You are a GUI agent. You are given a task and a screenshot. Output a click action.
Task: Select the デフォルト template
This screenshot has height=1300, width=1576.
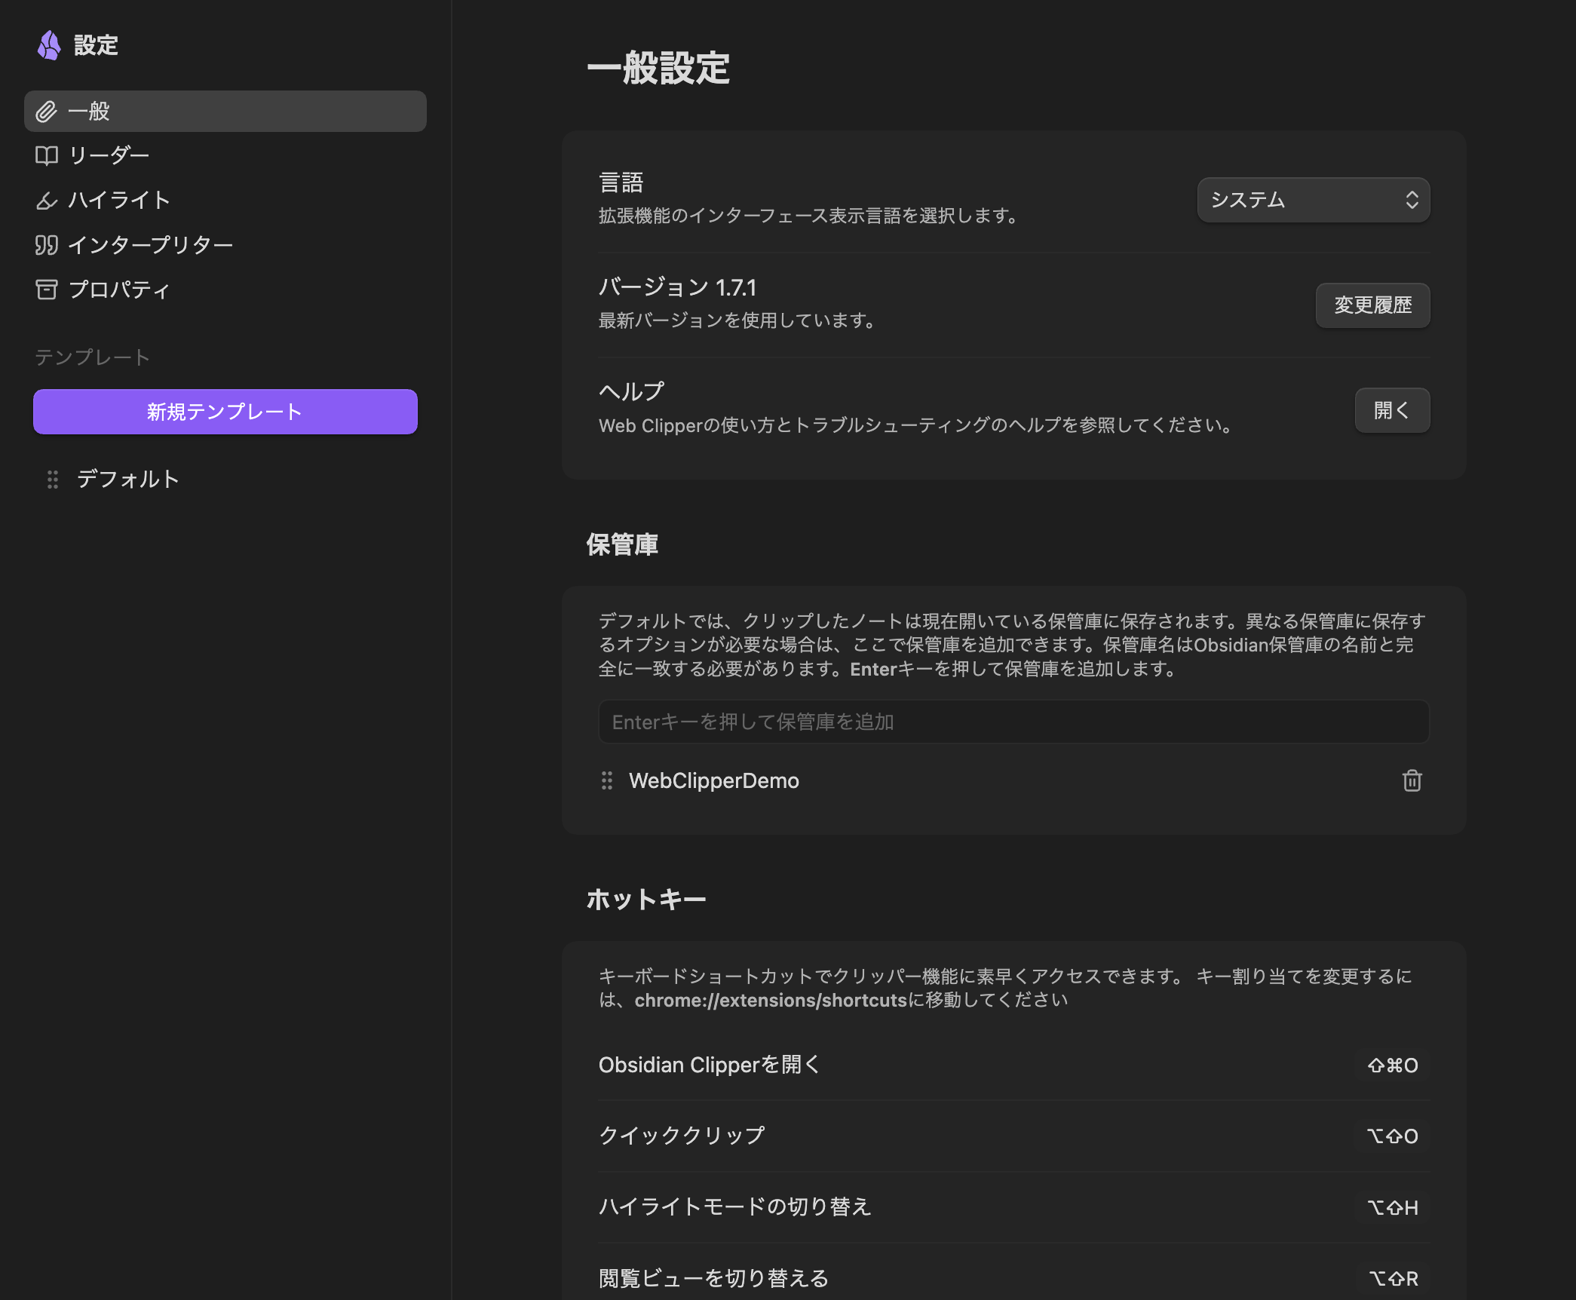[225, 480]
